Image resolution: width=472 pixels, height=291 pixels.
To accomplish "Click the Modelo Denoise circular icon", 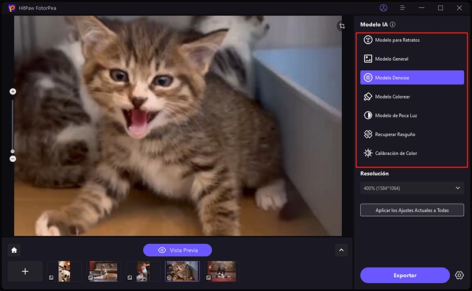I will [x=368, y=78].
